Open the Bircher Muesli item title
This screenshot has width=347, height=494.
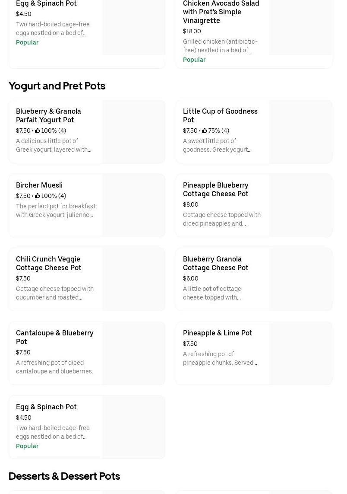pyautogui.click(x=39, y=185)
